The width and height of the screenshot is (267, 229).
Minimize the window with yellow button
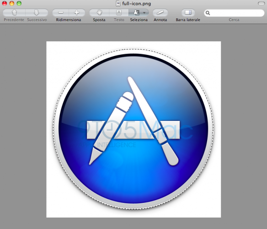[x=12, y=3]
